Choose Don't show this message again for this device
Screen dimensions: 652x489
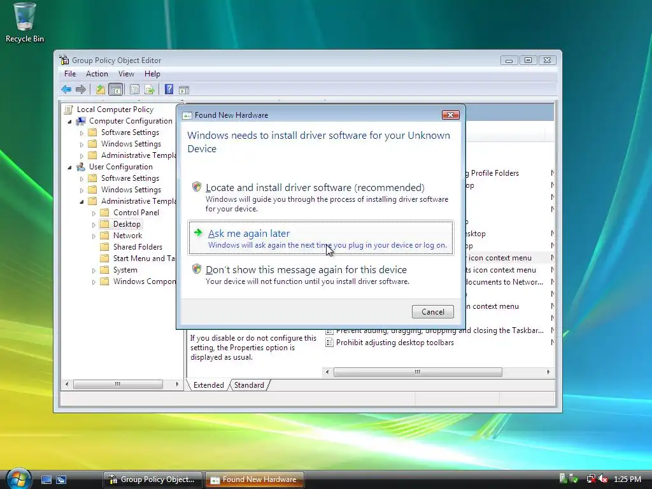pos(321,274)
